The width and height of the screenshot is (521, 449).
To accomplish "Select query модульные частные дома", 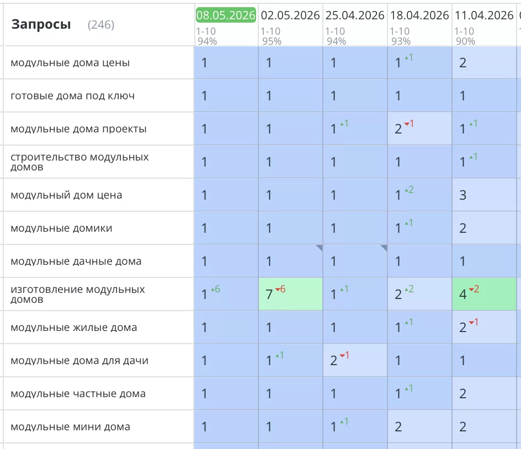I will click(x=78, y=393).
